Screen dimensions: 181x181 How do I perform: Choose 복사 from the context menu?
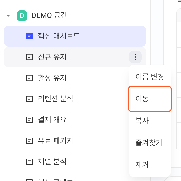click(x=150, y=121)
